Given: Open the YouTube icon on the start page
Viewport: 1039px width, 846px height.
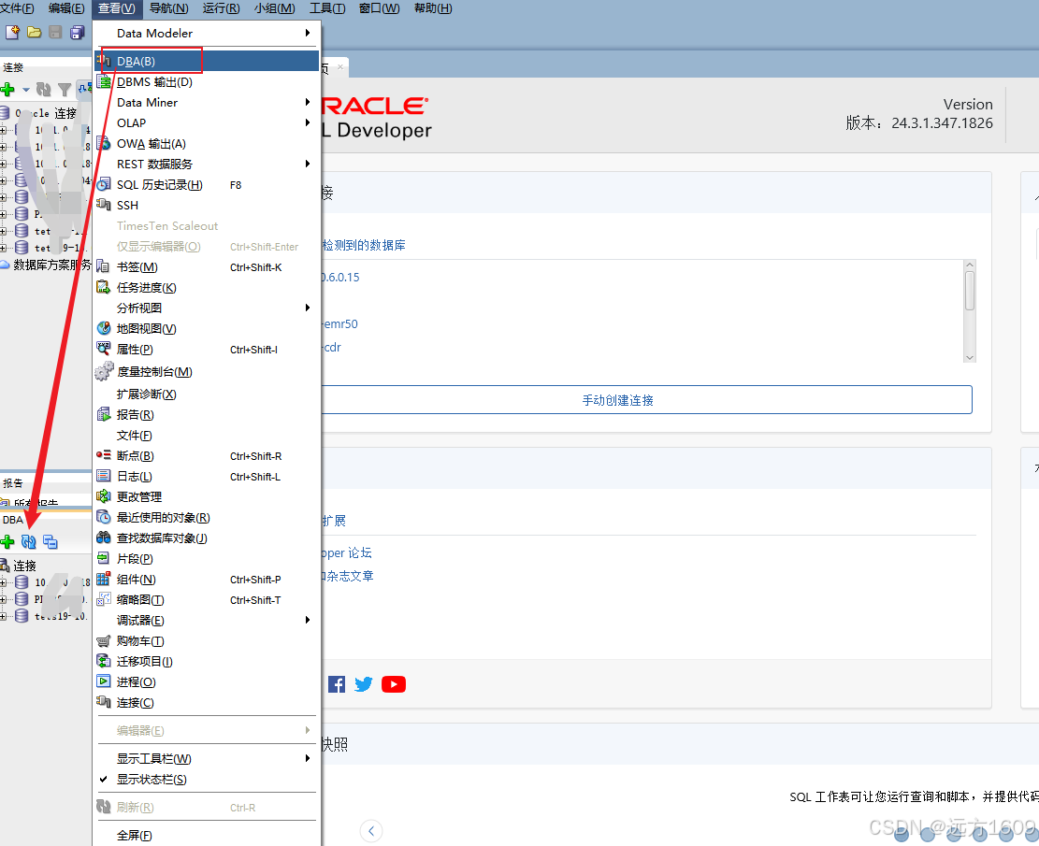Looking at the screenshot, I should point(394,684).
